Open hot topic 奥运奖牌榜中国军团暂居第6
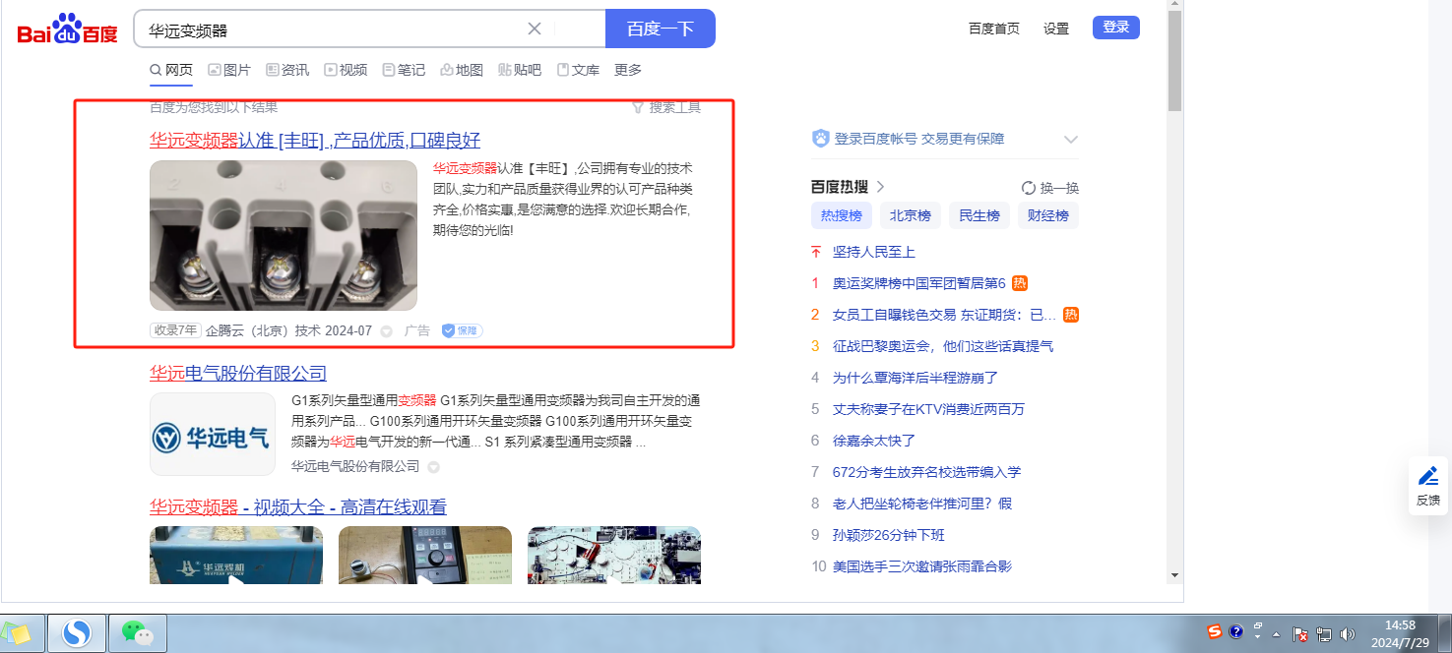The width and height of the screenshot is (1452, 653). pos(919,283)
